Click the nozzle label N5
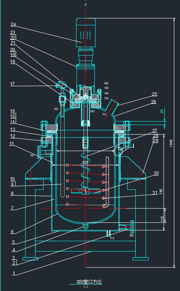180x291 pixels. [107, 88]
